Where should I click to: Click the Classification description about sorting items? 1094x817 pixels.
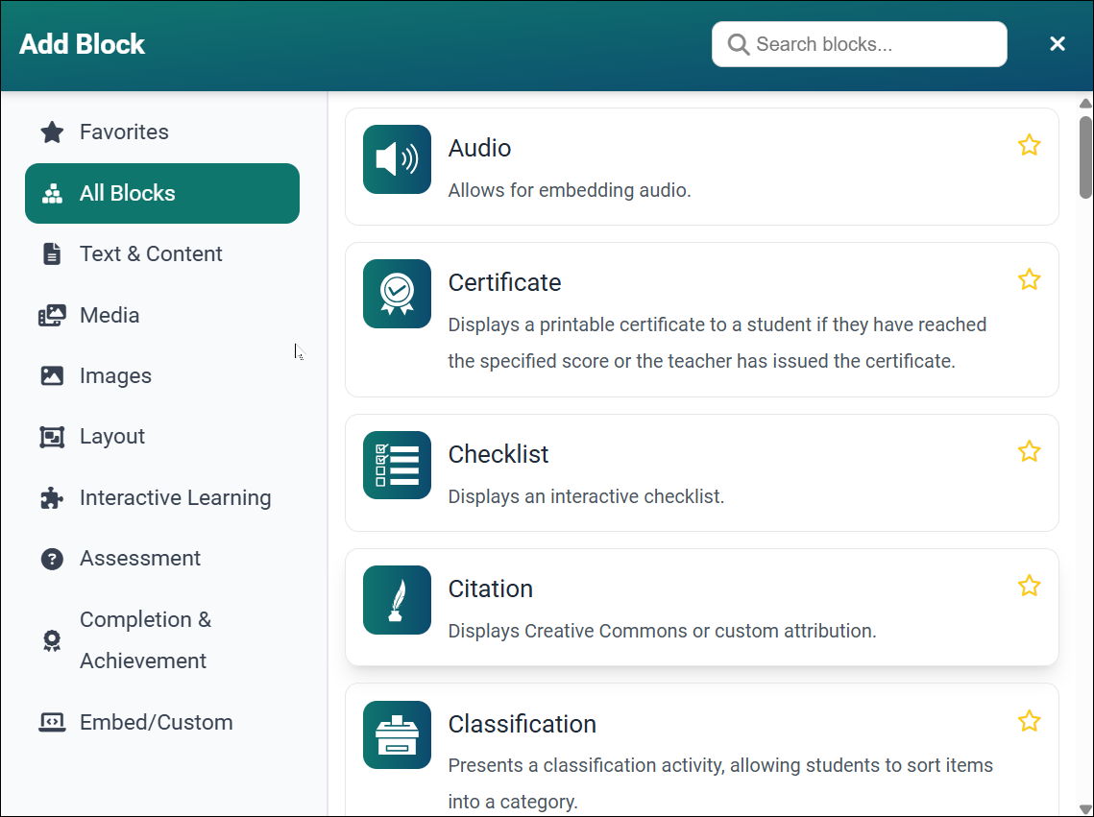[x=720, y=783]
